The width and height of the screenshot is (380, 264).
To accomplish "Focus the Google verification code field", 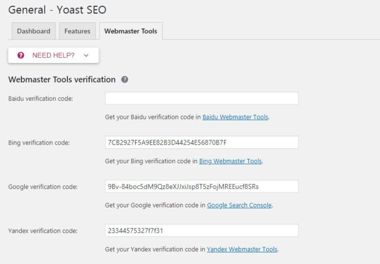I will tap(202, 186).
